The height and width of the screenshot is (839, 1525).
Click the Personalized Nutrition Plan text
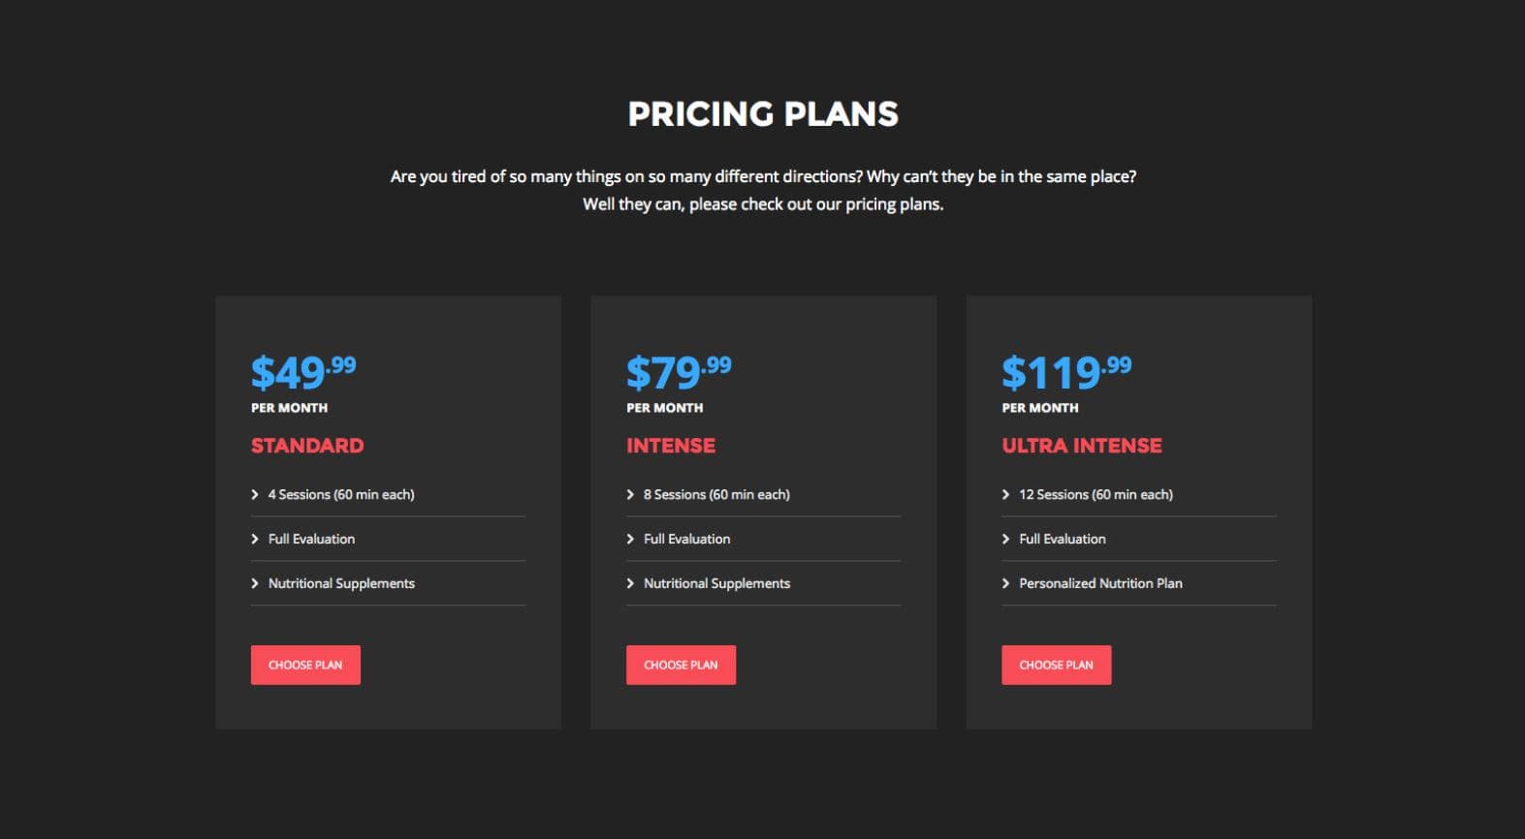click(1100, 583)
